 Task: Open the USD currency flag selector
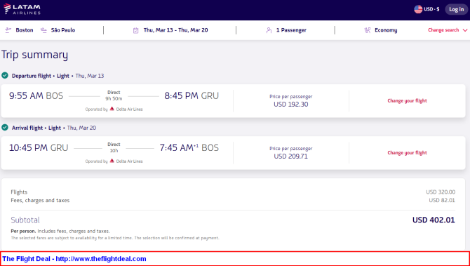[x=418, y=9]
